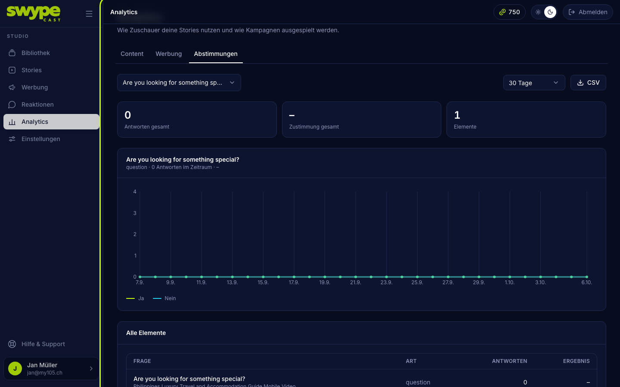Viewport: 620px width, 387px height.
Task: Export data with the CSV button
Action: click(588, 83)
